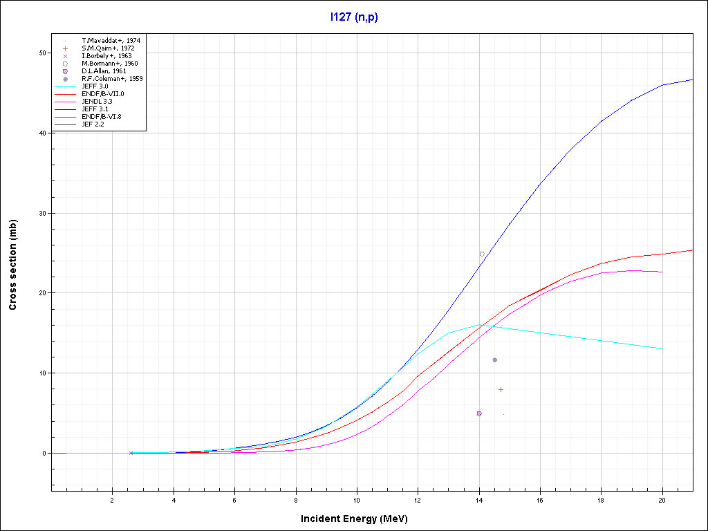Screen dimensions: 708x531
Task: Click the ENDF/B-VI.8 legend label
Action: [x=102, y=117]
